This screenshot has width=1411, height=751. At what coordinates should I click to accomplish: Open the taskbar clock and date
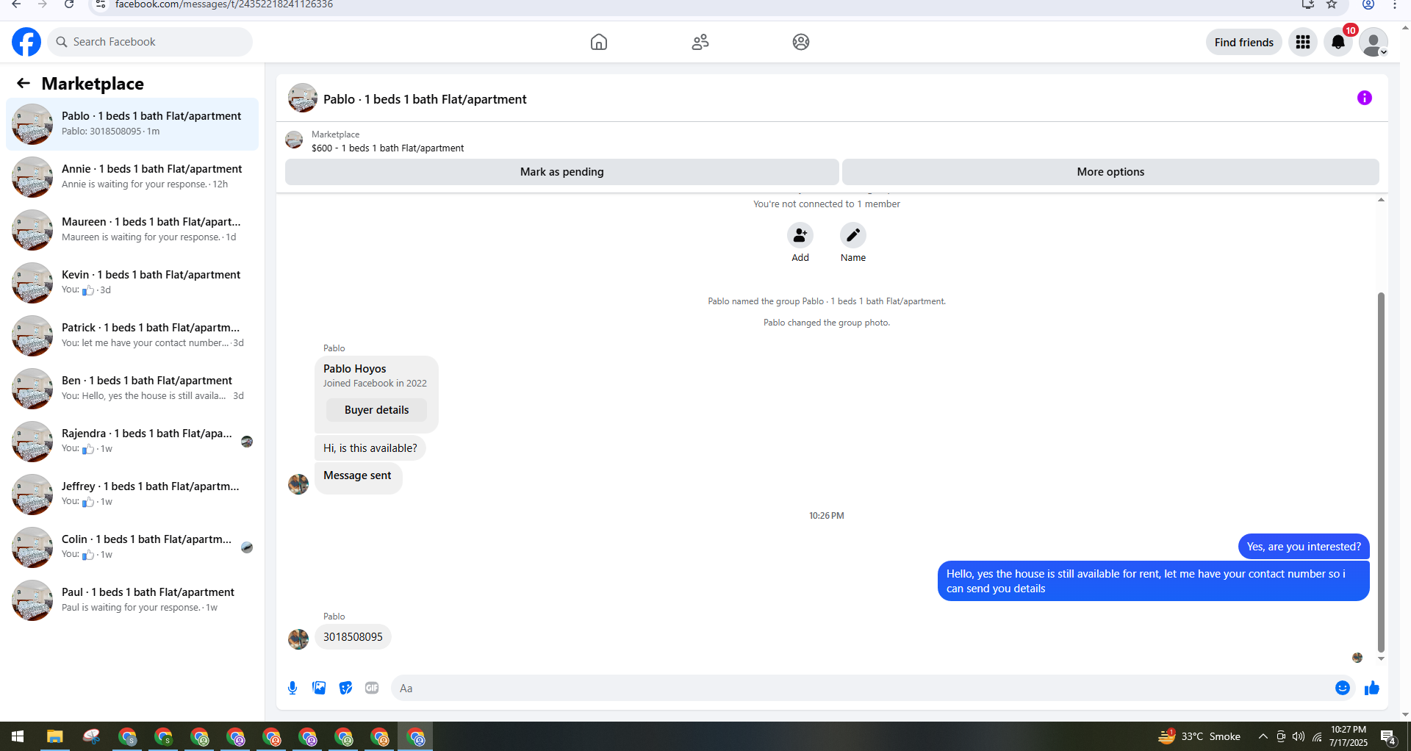tap(1349, 736)
